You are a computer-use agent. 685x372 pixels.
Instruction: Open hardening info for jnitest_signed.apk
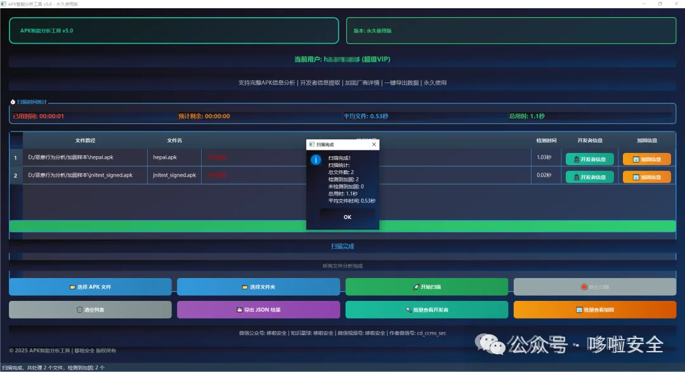click(646, 177)
